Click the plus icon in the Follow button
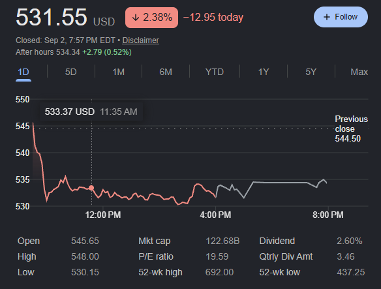This screenshot has width=381, height=289. [327, 17]
